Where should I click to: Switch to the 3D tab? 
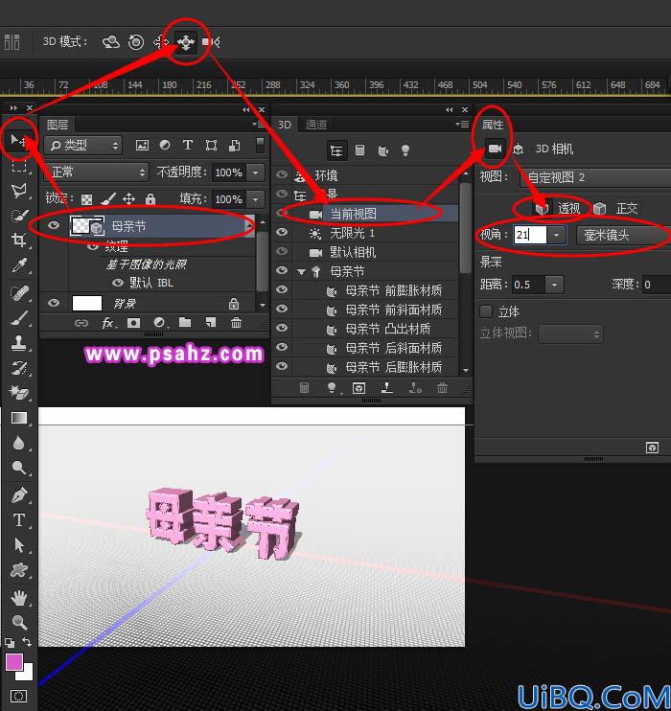coord(285,125)
